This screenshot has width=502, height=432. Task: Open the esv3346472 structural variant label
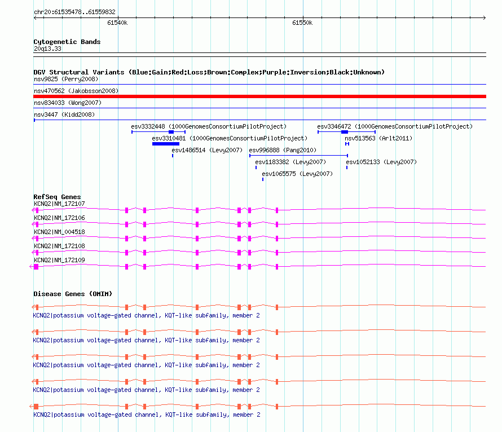pyautogui.click(x=395, y=126)
